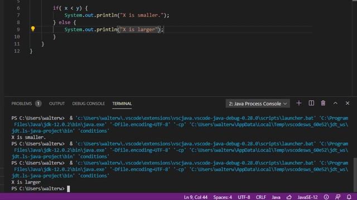Select the Terminal tab
Viewport: 357px width, 200px height.
122,104
